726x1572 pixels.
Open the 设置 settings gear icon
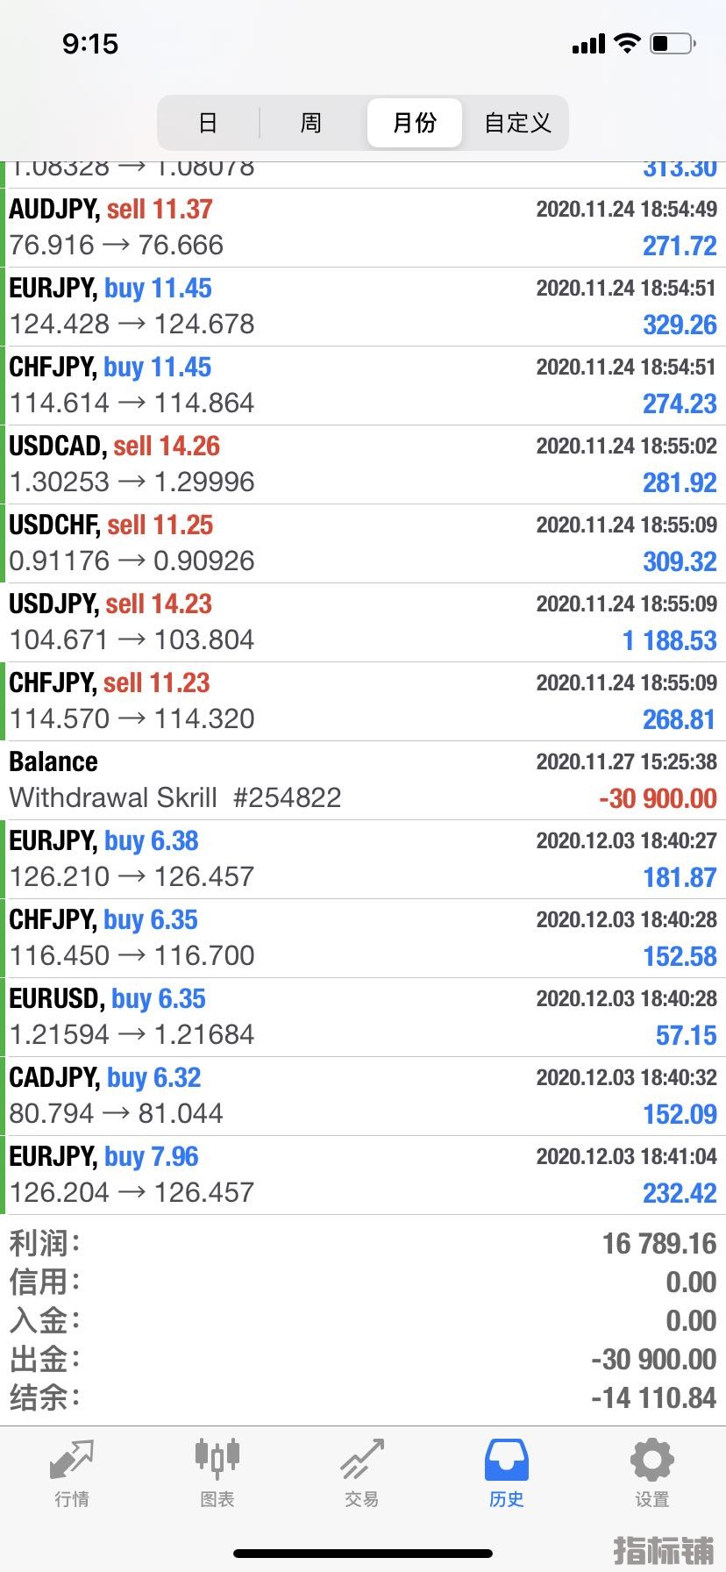click(652, 1460)
